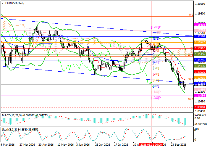Select the 1.11084 magenta price tag
Viewport: 207px width, 148px height.
[200, 95]
